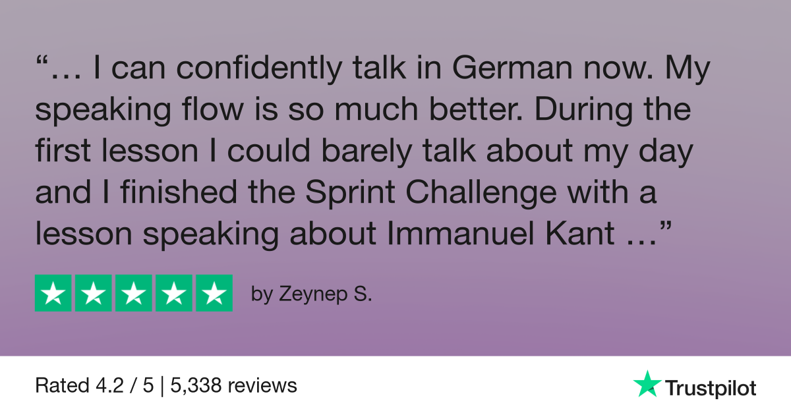This screenshot has height=413, width=791.
Task: Click the first green rating star
Action: 53,293
